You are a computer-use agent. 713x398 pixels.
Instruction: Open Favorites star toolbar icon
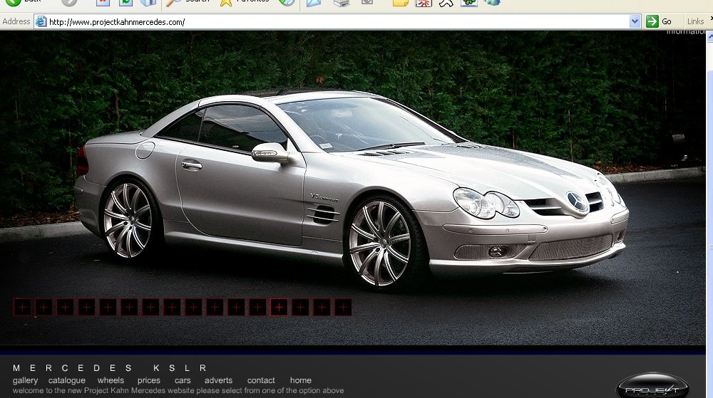(225, 2)
